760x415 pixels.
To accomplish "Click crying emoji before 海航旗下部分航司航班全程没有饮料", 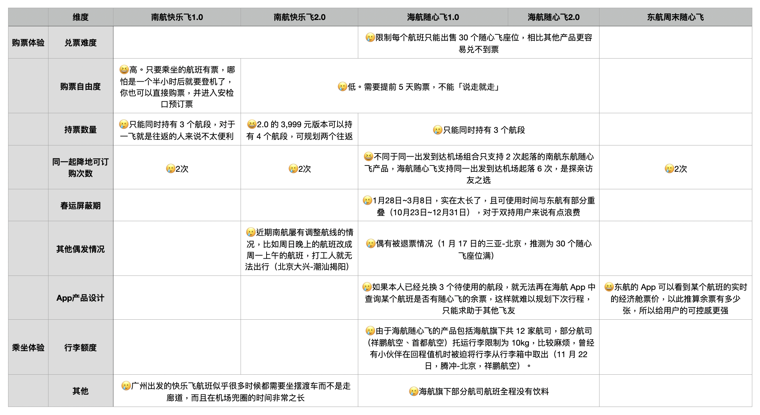I will tap(413, 392).
